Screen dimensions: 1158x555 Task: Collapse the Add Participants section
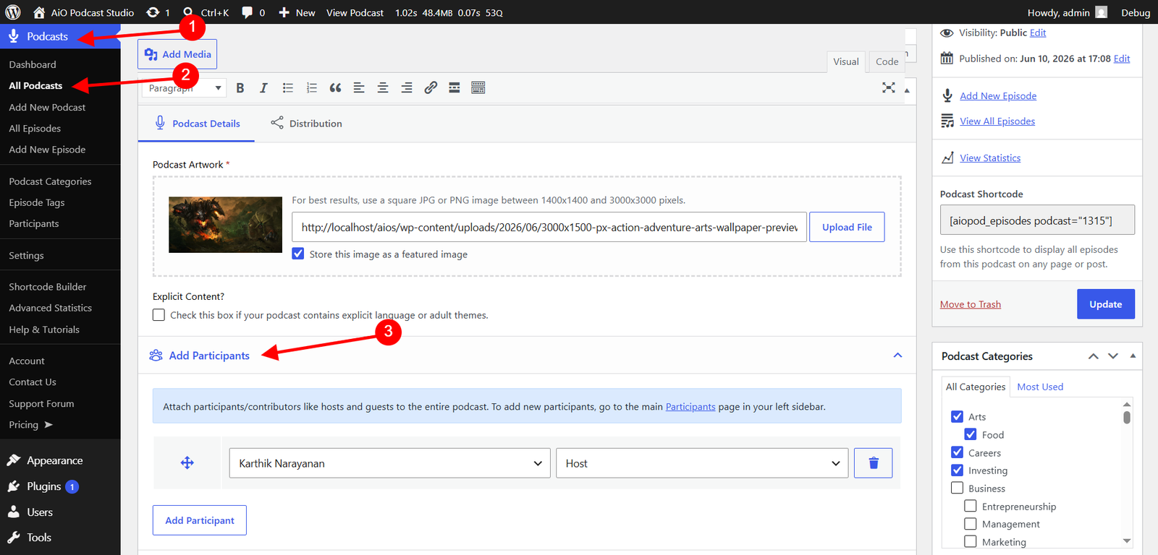[x=897, y=355]
